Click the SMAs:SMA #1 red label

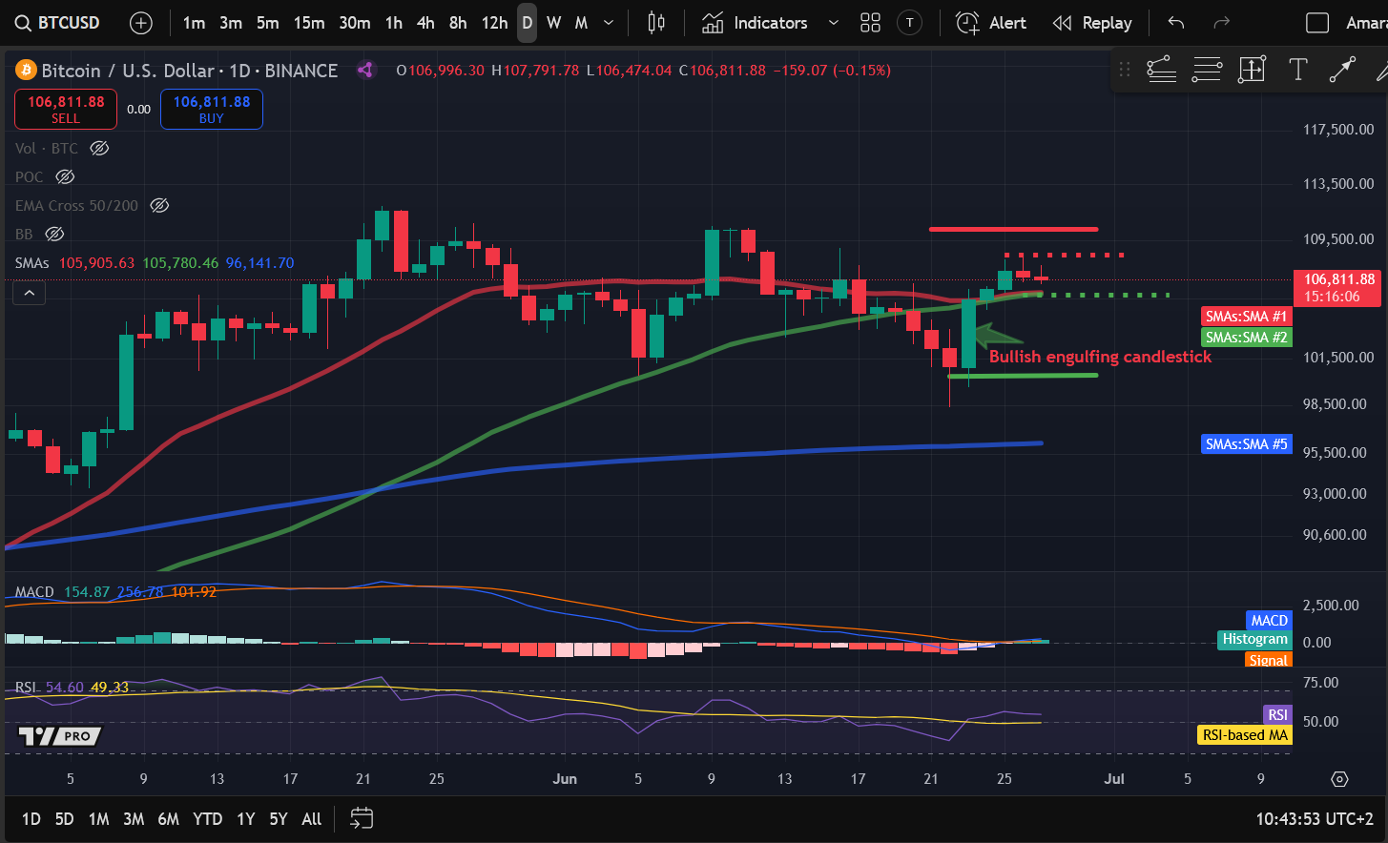(1246, 317)
